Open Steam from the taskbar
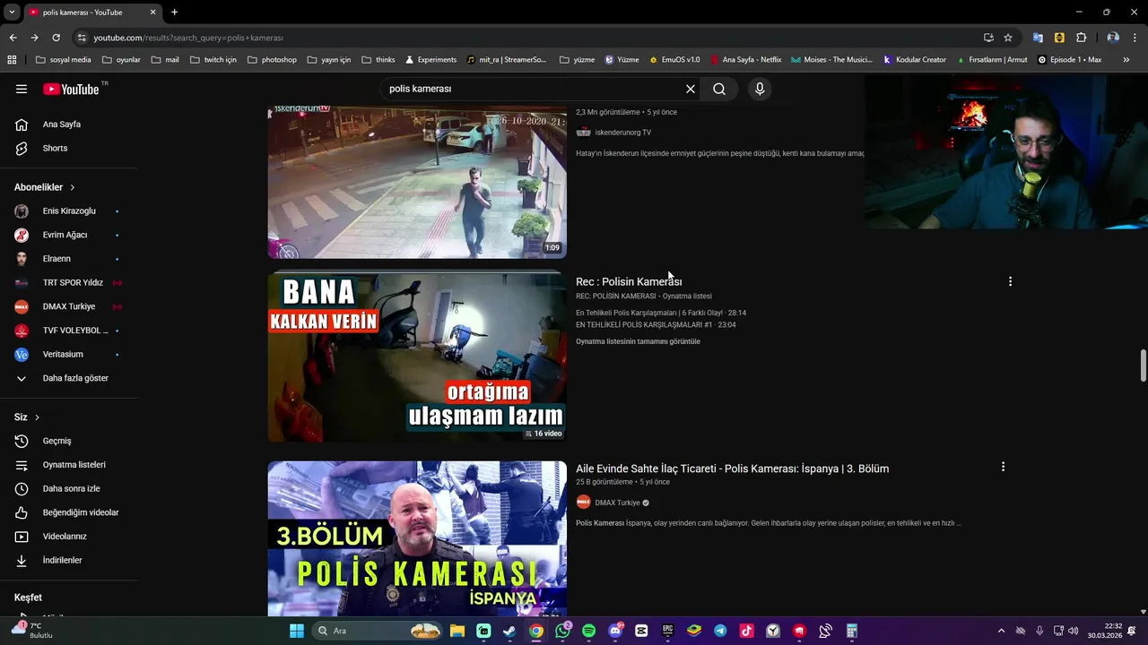The height and width of the screenshot is (645, 1148). [x=509, y=631]
